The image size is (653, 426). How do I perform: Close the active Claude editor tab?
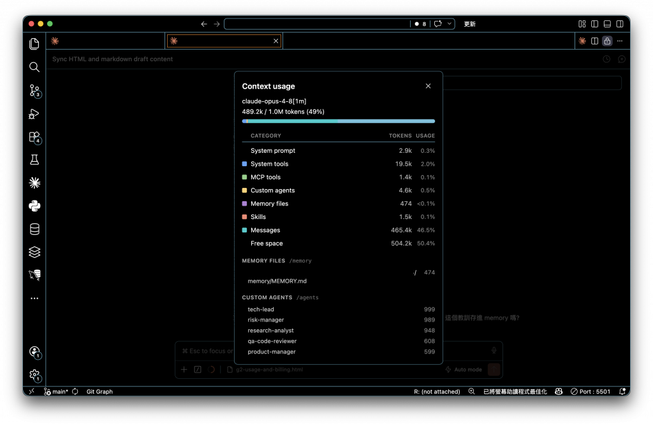click(275, 41)
